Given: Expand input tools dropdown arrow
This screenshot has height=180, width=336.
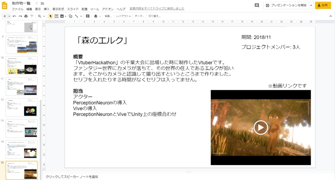Looking at the screenshot, I should point(100,16).
